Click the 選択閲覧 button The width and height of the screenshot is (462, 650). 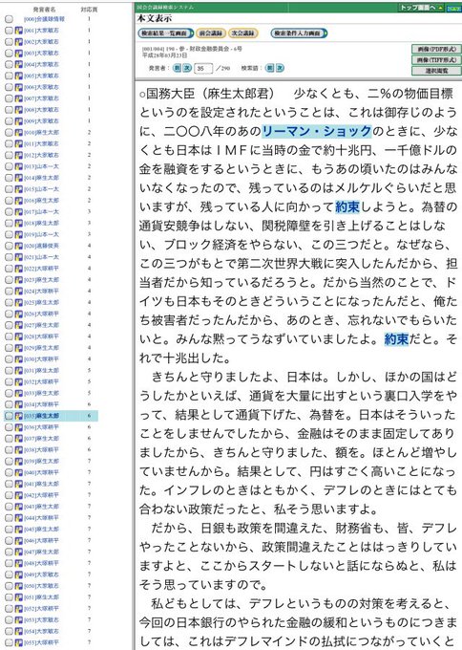(x=436, y=71)
